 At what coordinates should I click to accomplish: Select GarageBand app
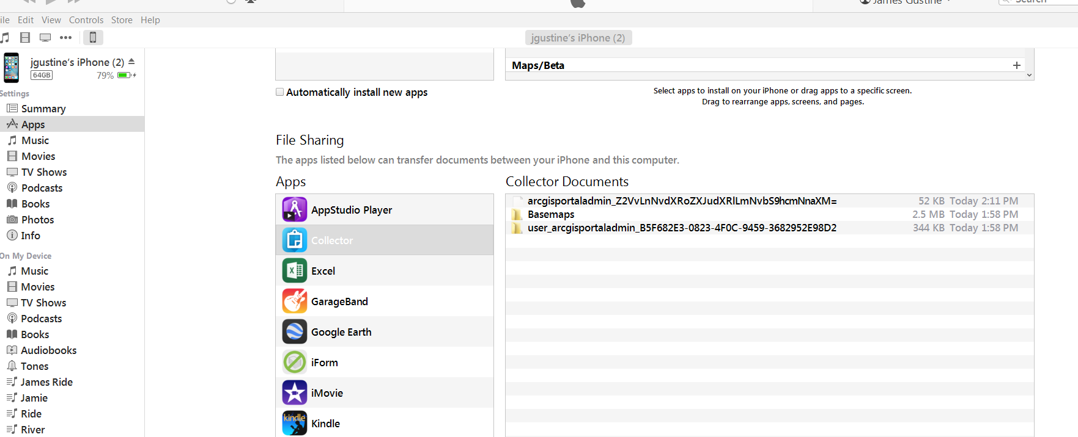pos(385,302)
